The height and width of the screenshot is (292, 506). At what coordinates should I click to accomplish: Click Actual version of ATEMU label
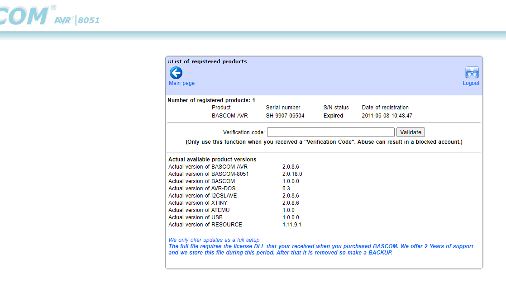point(199,210)
